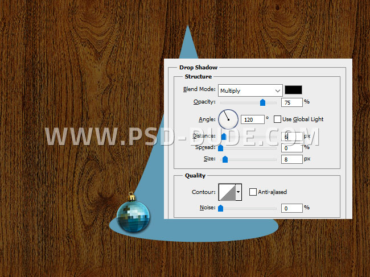Enable the Use Global Light checkbox

[277, 119]
